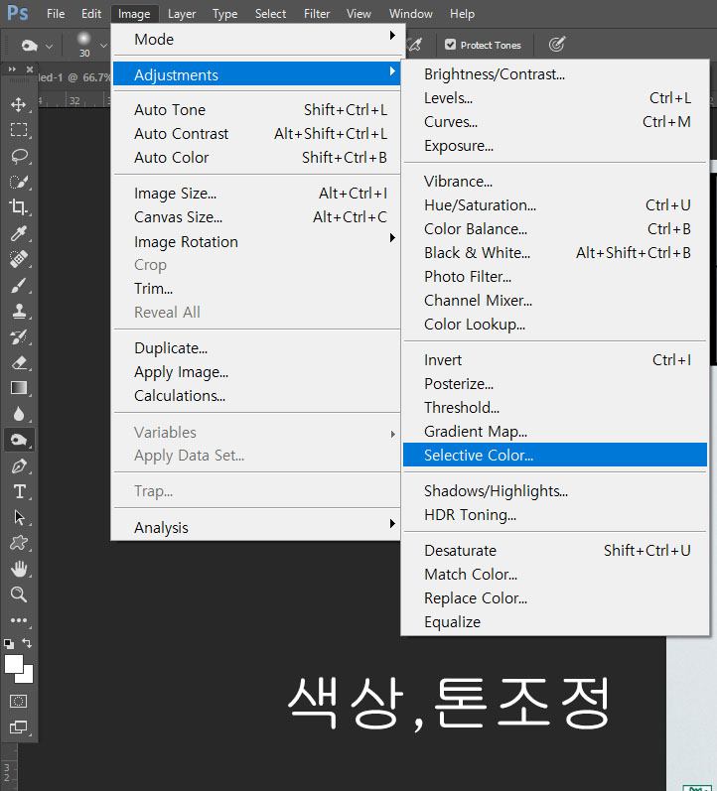Select the Eyedropper tool
This screenshot has width=717, height=791.
pyautogui.click(x=19, y=233)
